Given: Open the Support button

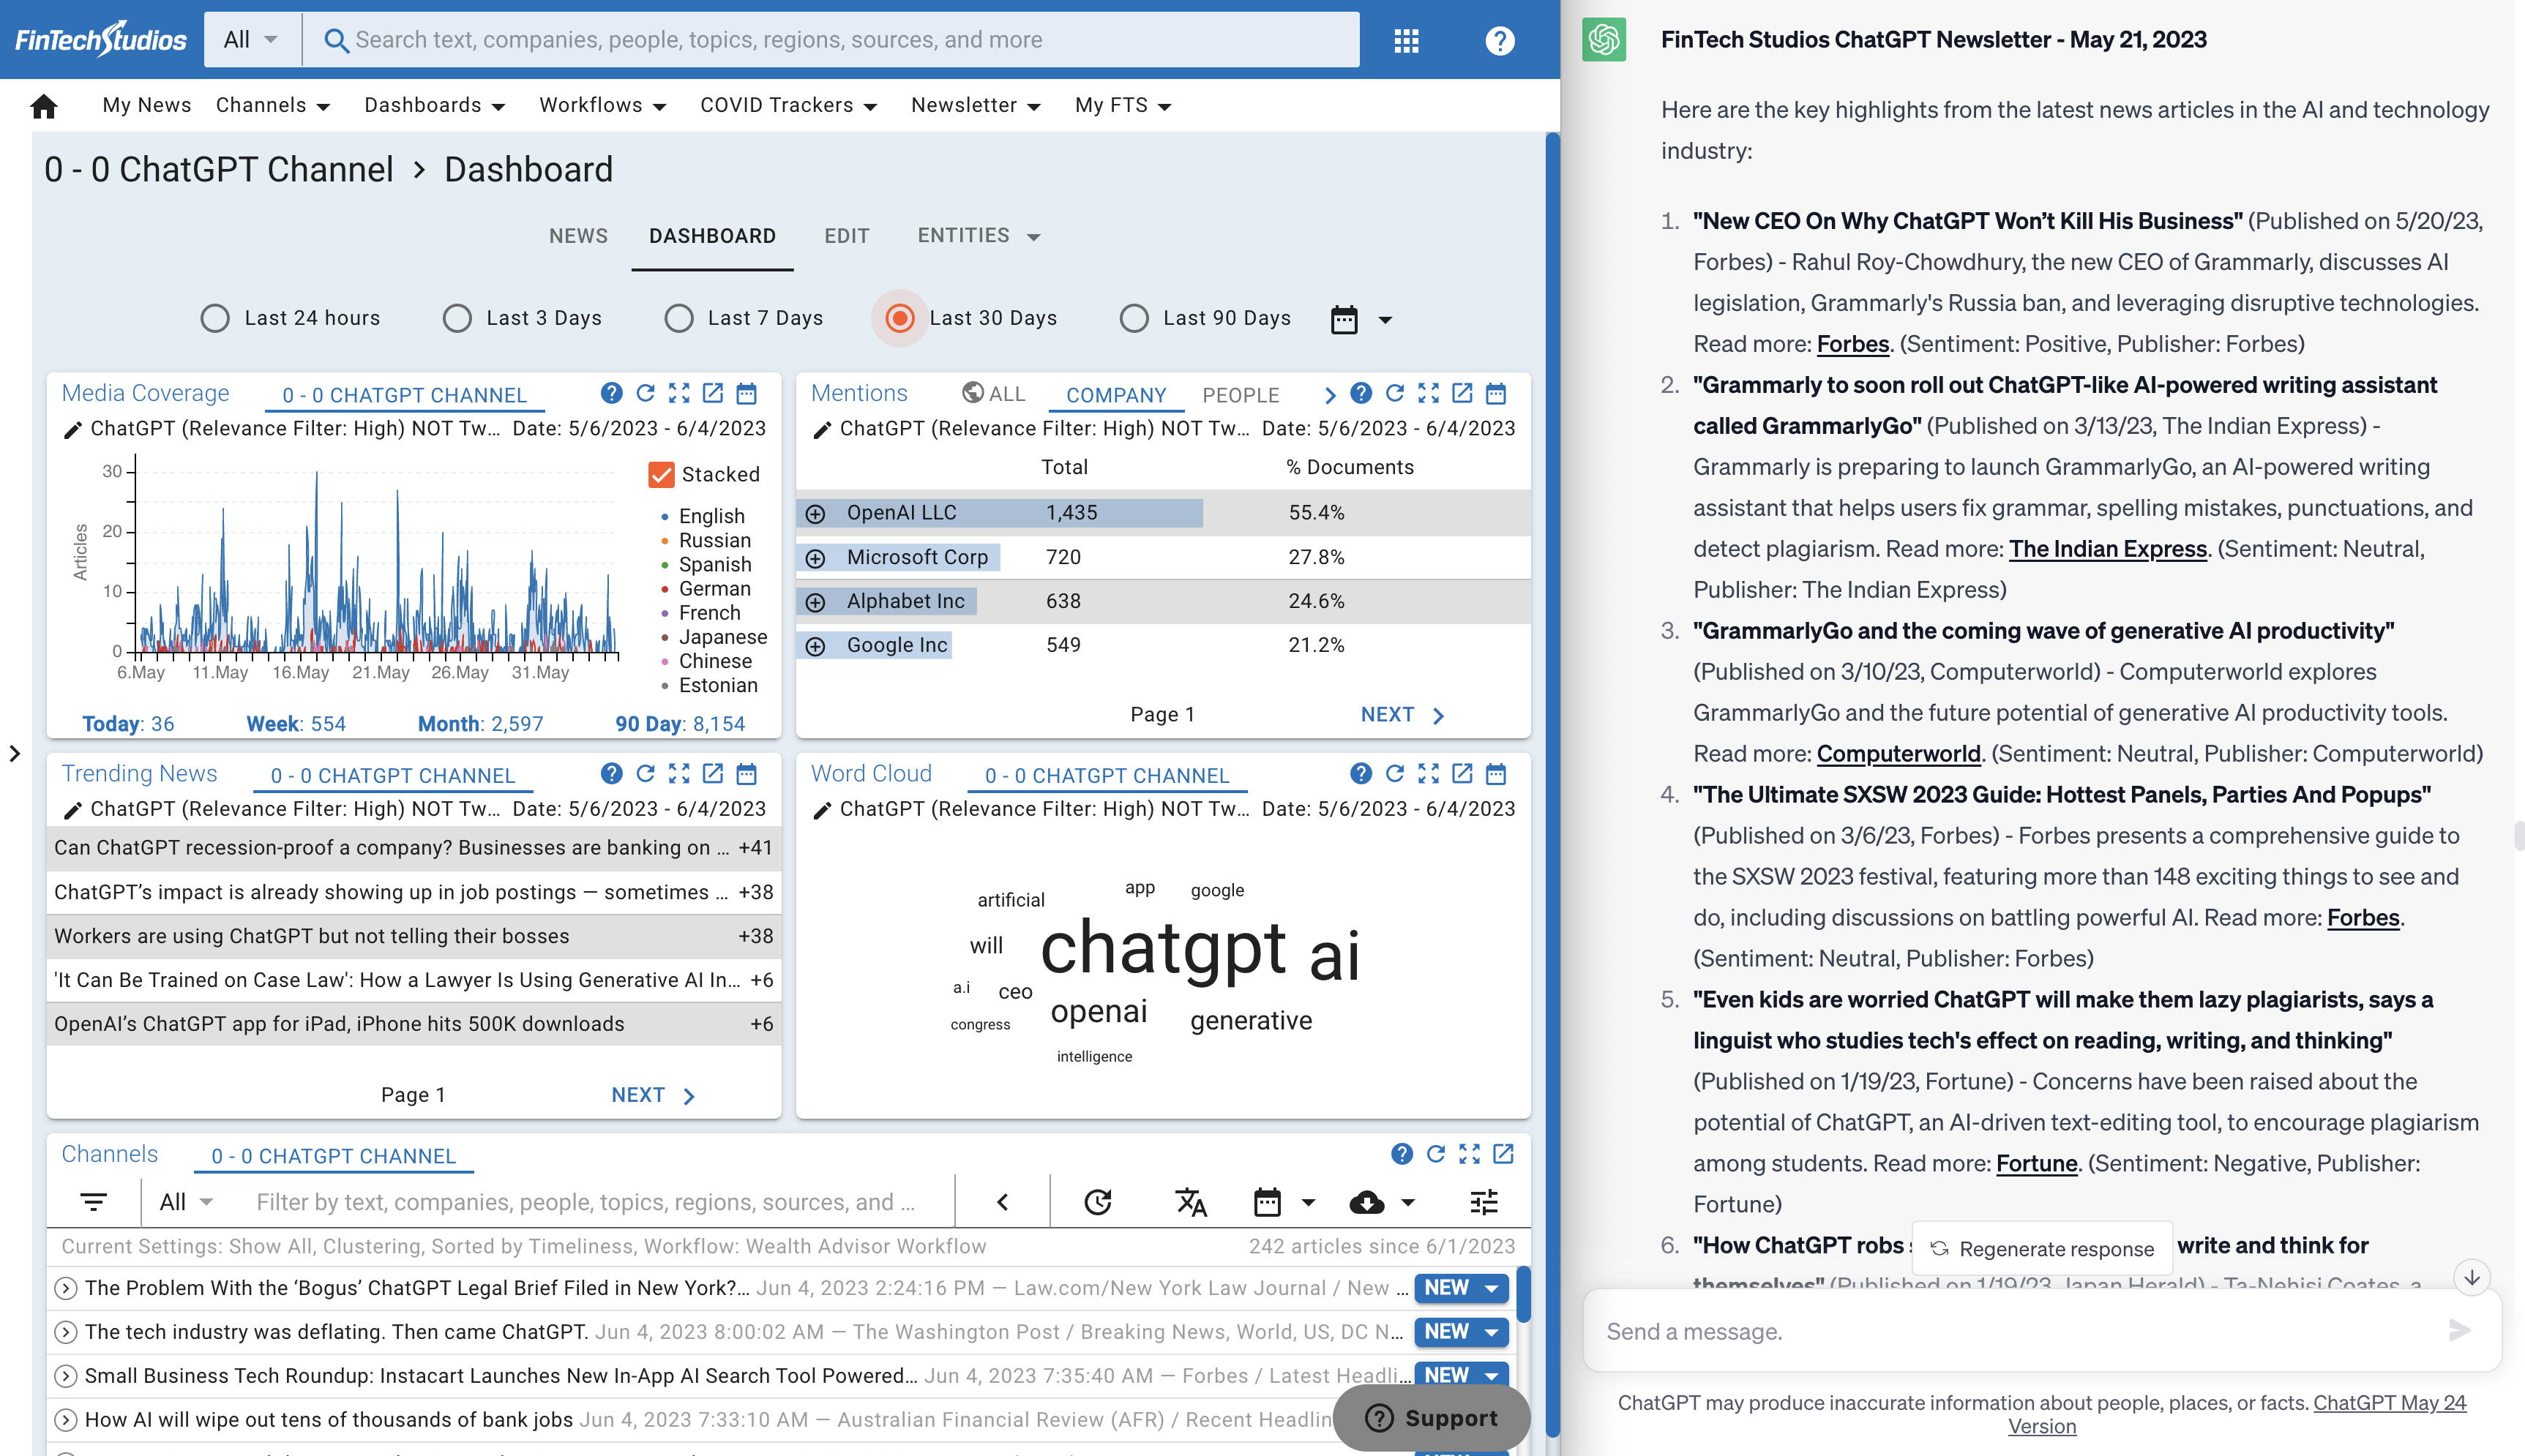Looking at the screenshot, I should click(1431, 1418).
